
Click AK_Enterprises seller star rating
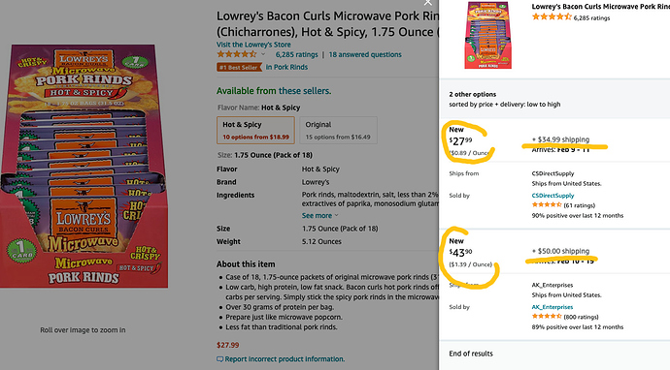pos(547,317)
